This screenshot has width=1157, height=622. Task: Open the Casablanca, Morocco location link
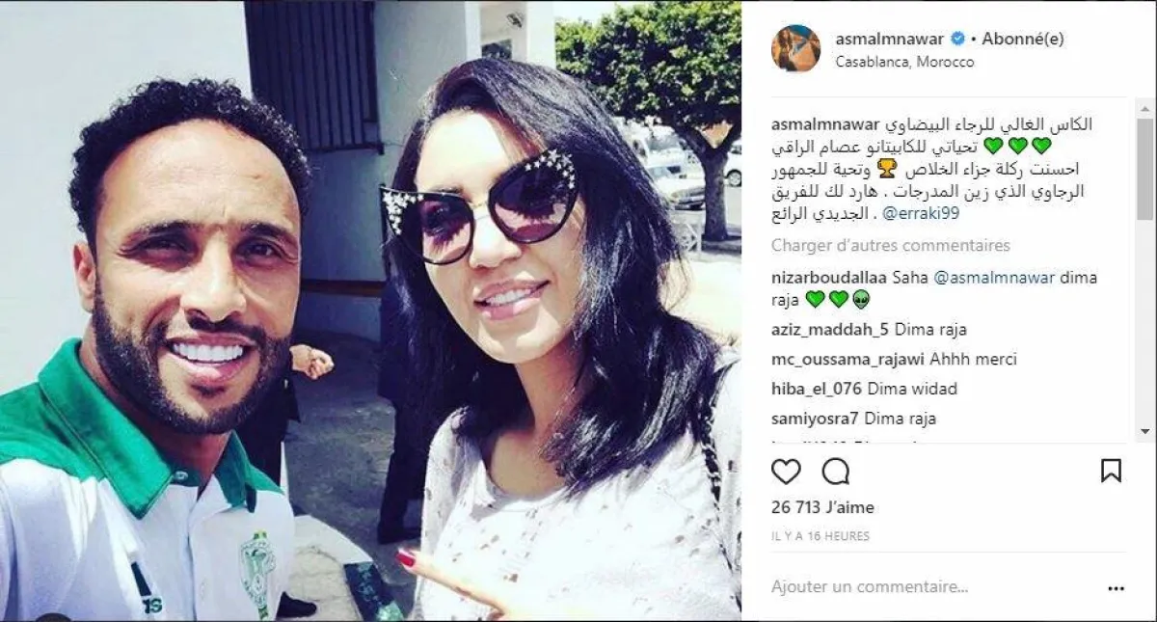904,62
